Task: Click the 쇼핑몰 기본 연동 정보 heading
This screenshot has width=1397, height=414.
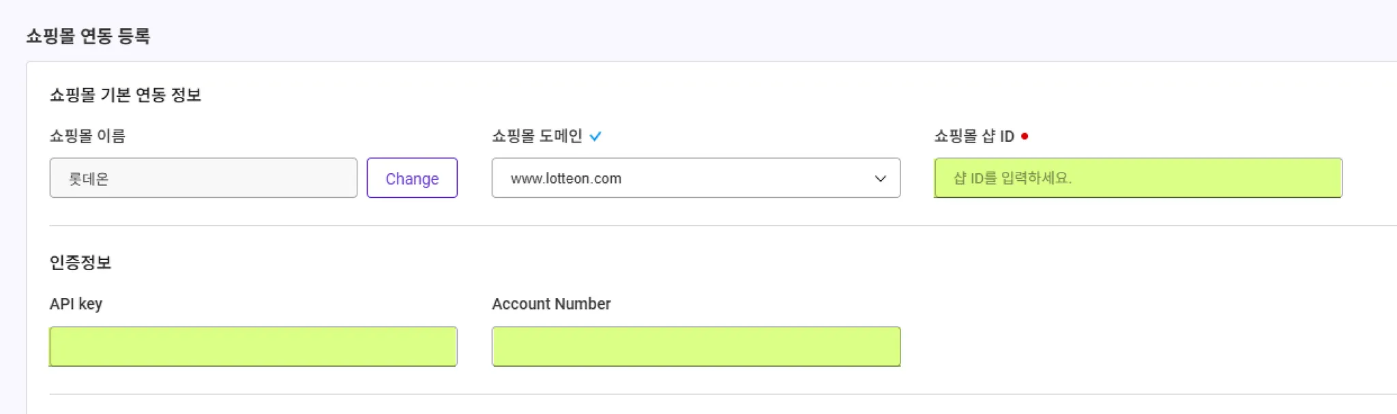Action: coord(126,95)
